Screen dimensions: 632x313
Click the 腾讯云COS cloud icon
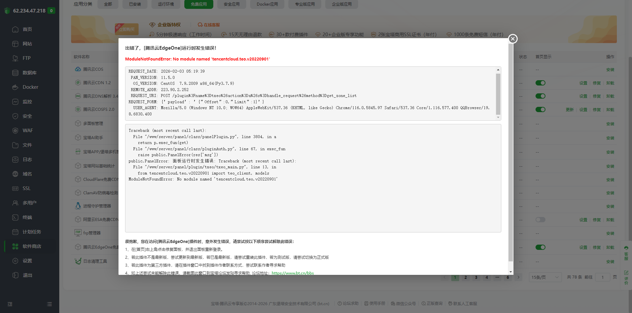pos(78,69)
